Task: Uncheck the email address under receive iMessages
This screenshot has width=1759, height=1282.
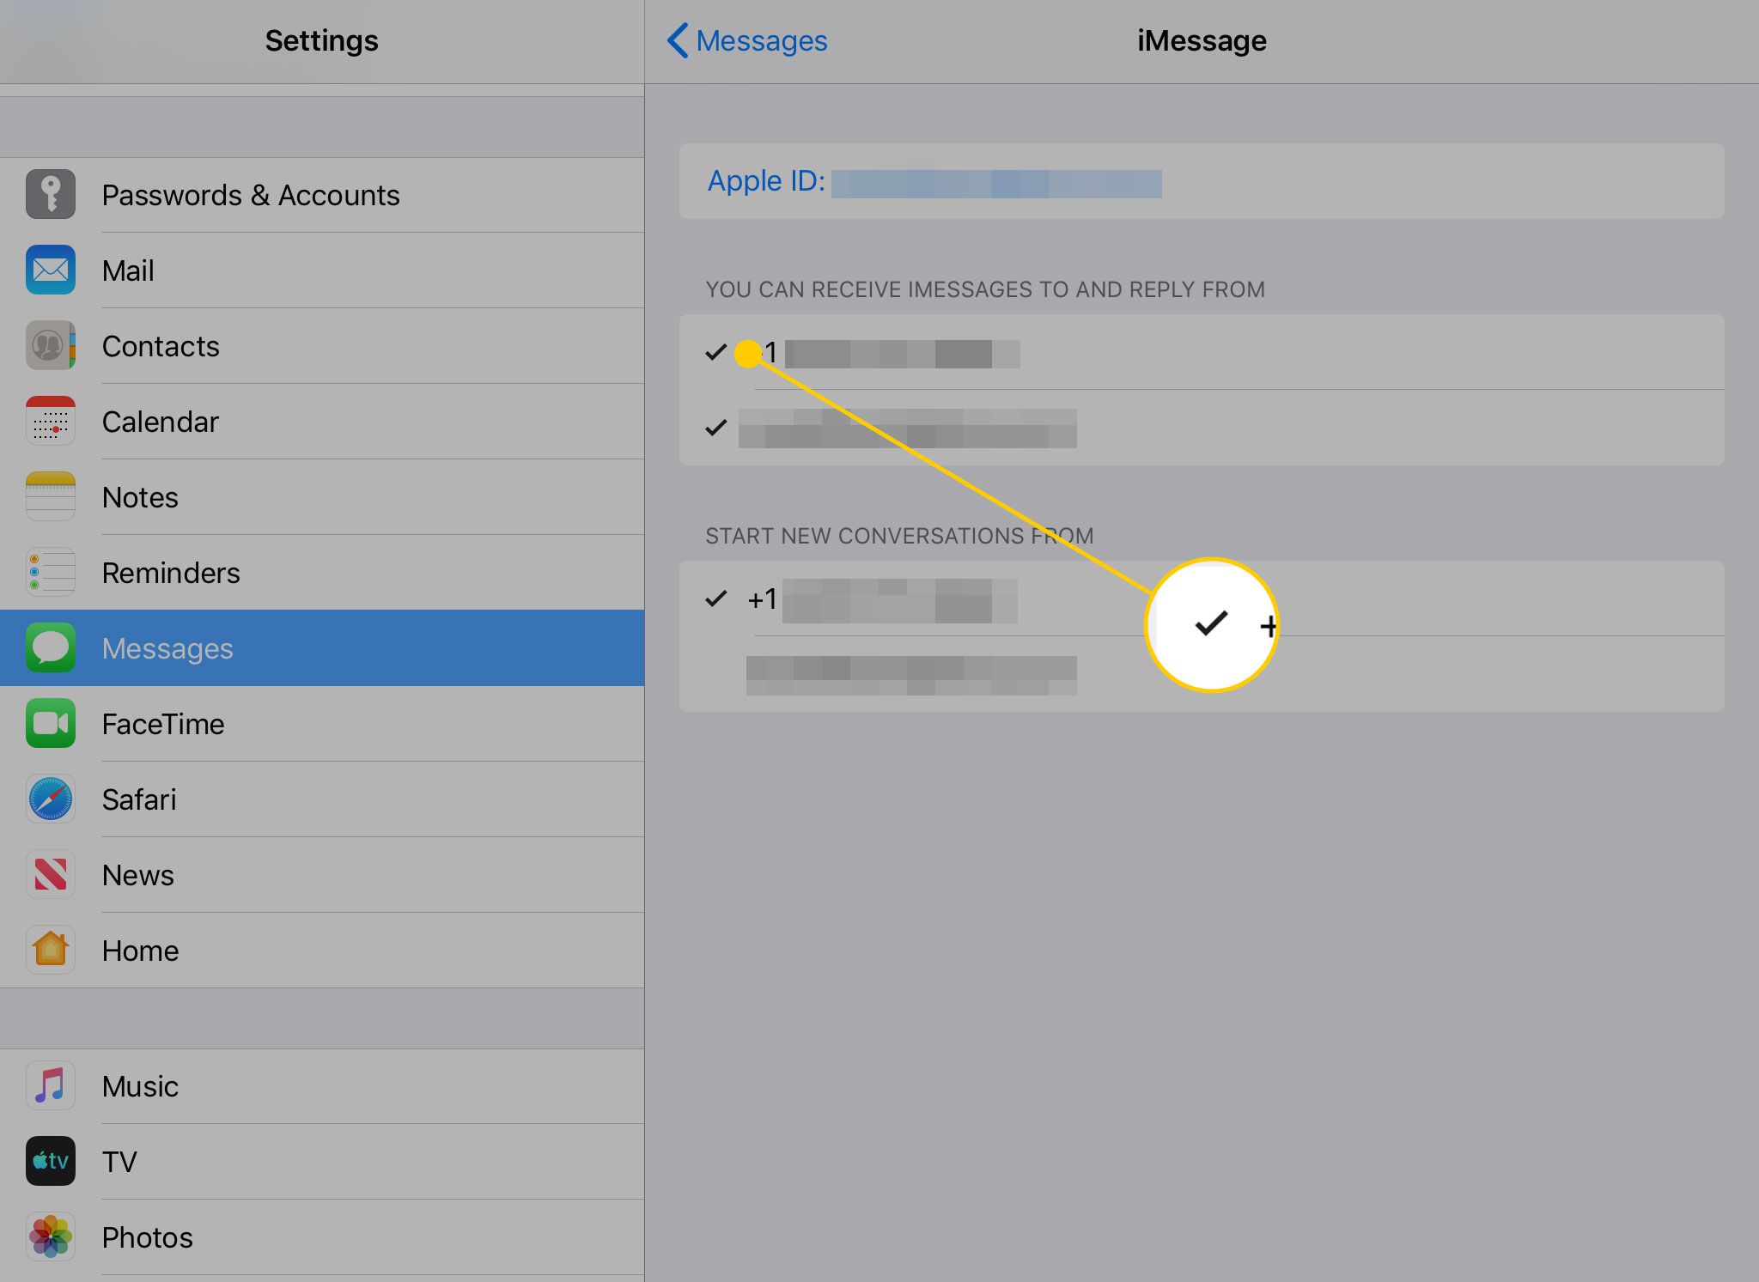Action: tap(1202, 428)
